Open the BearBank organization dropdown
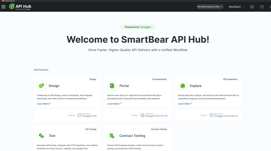The image size is (271, 151). click(237, 7)
